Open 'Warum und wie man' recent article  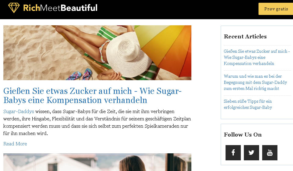pos(255,82)
